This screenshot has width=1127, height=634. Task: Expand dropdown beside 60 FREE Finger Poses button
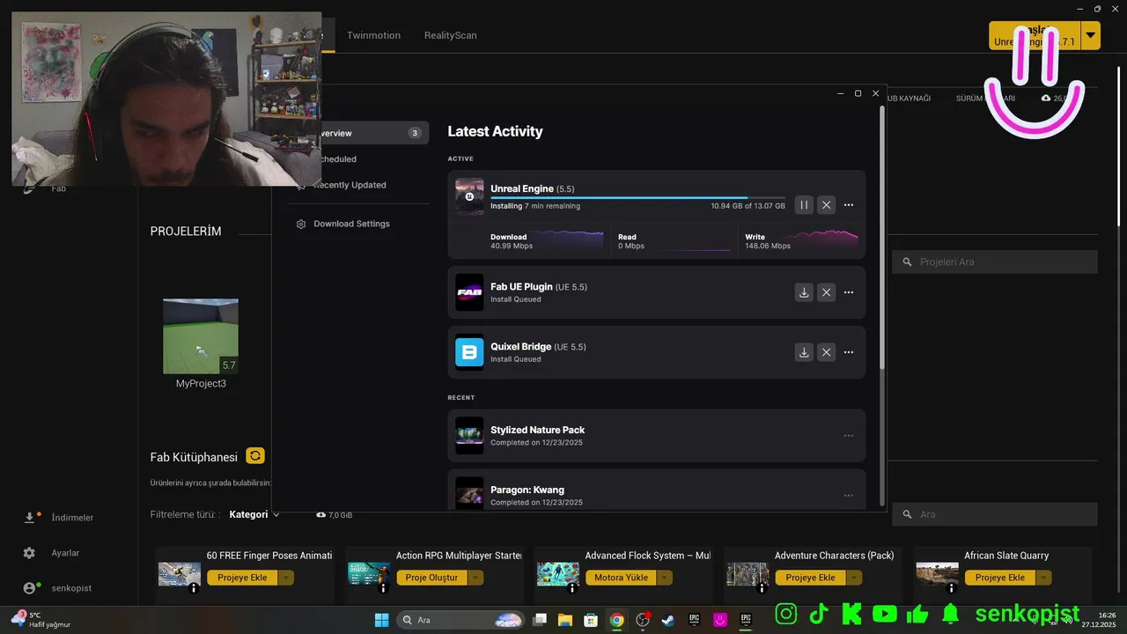coord(285,578)
